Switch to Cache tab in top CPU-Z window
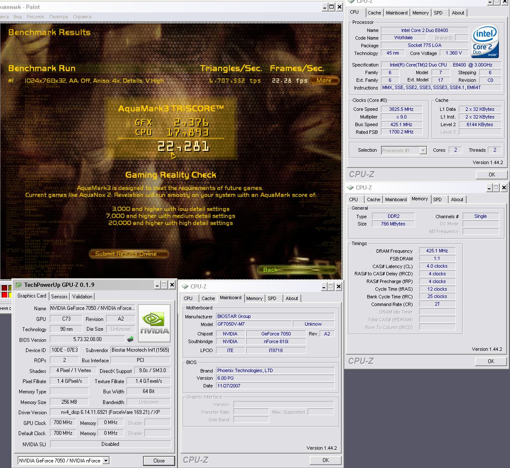The width and height of the screenshot is (510, 468). pyautogui.click(x=374, y=13)
